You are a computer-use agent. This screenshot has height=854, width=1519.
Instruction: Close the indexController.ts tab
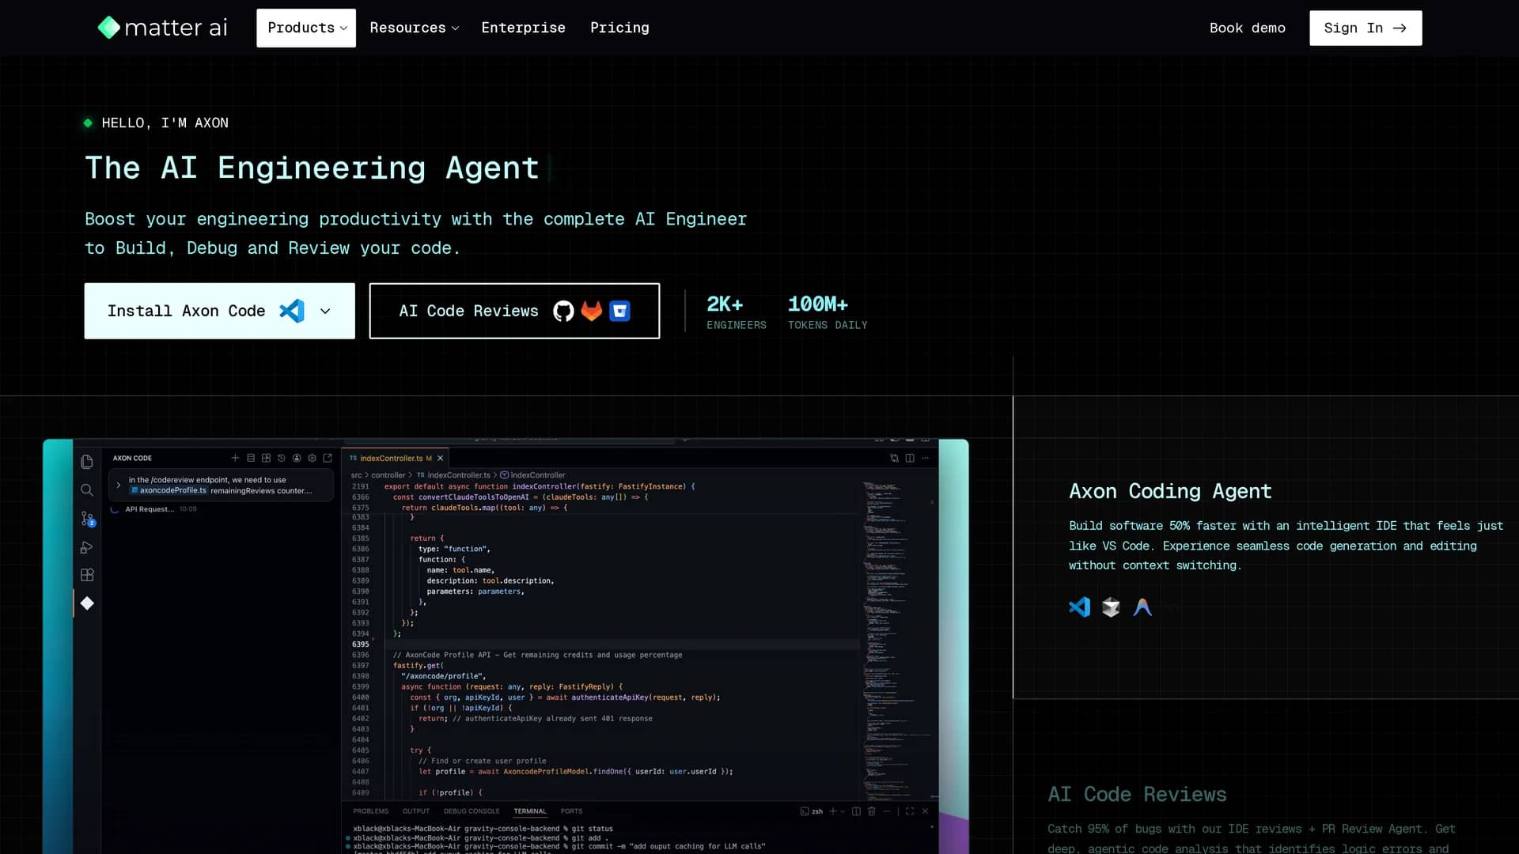(441, 458)
